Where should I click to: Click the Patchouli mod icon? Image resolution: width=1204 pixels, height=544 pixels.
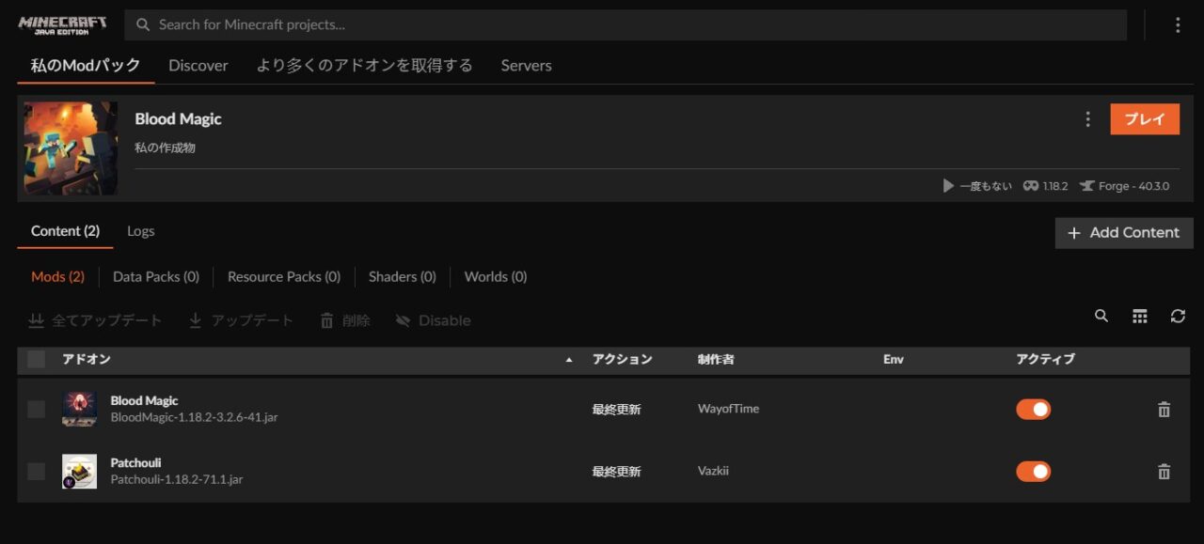[79, 472]
